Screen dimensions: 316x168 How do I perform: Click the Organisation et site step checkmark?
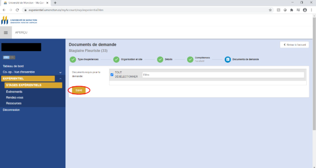click(116, 59)
